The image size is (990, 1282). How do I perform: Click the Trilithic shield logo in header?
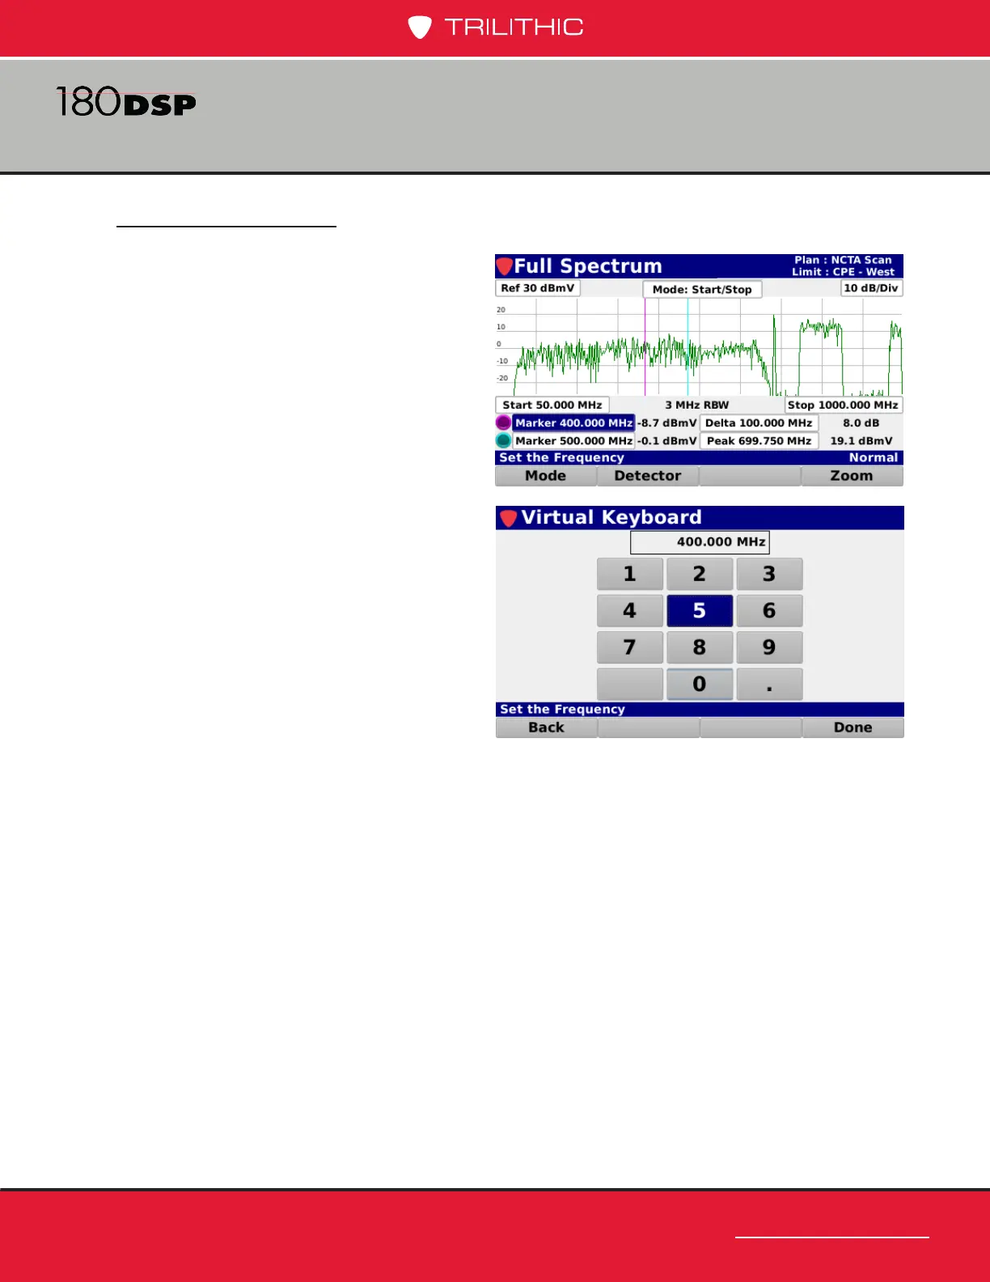419,27
